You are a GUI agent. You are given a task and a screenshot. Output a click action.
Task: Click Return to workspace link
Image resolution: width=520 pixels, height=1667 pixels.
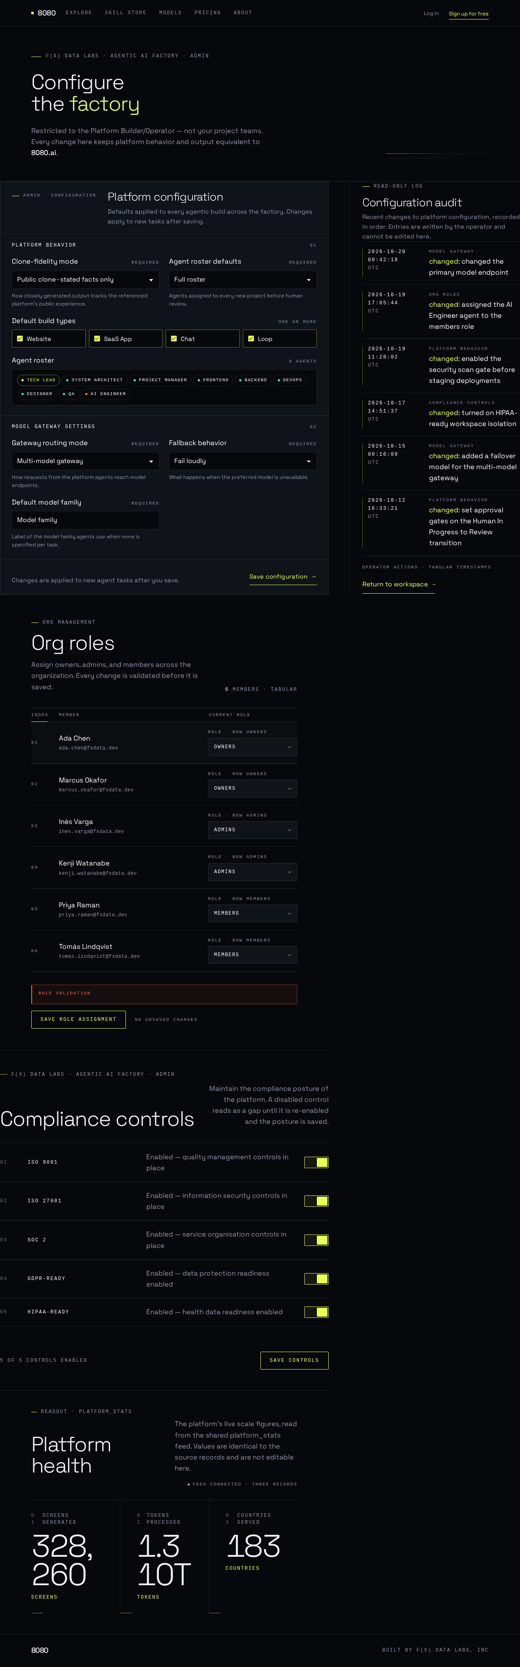399,584
